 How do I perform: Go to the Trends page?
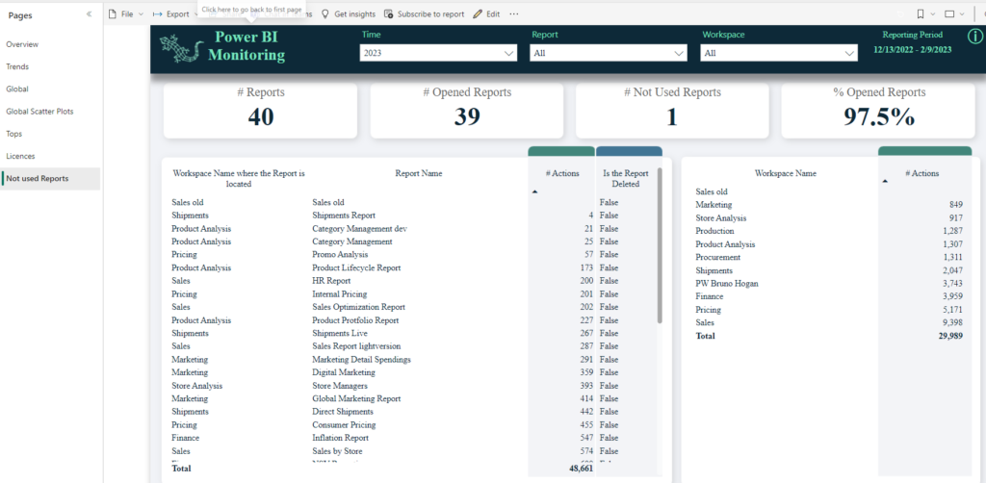click(17, 66)
